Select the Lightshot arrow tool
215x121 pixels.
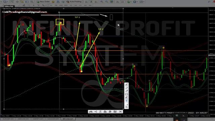(x=126, y=91)
